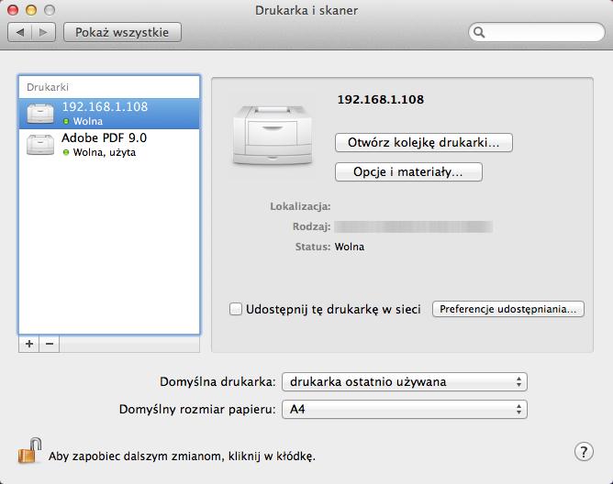Click the Adobe PDF 9.0 printer icon
Screen dimensions: 613x484
(x=40, y=145)
